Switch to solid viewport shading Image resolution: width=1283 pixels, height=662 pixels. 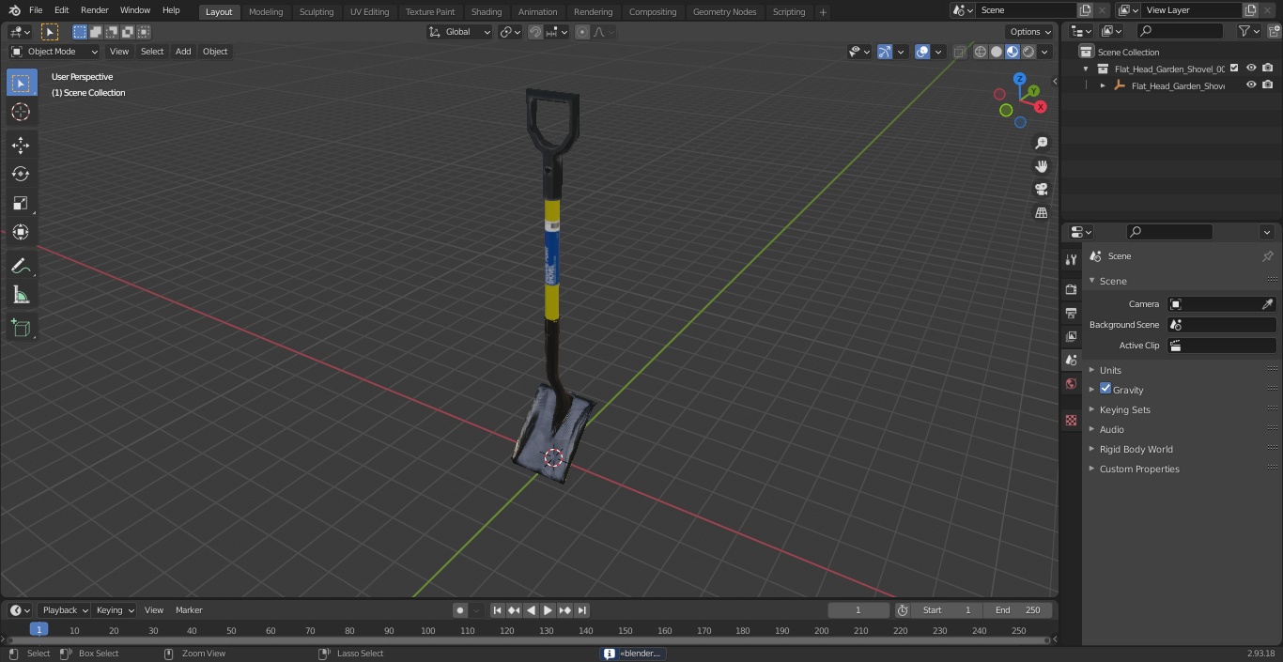click(997, 52)
